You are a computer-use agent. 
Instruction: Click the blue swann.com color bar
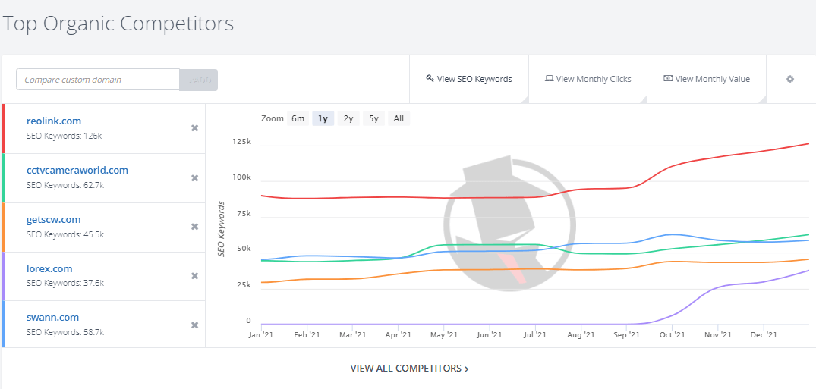click(x=4, y=324)
